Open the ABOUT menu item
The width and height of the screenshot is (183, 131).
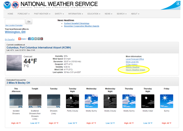(135, 14)
